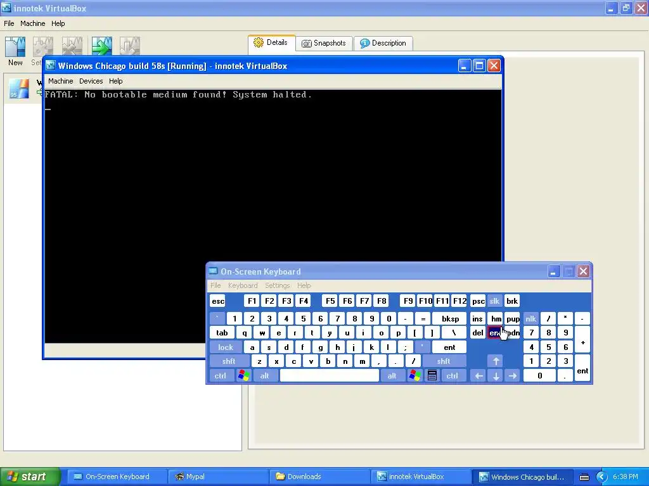Viewport: 649px width, 486px height.
Task: Click the spacebar on the On-Screen Keyboard
Action: tap(330, 376)
